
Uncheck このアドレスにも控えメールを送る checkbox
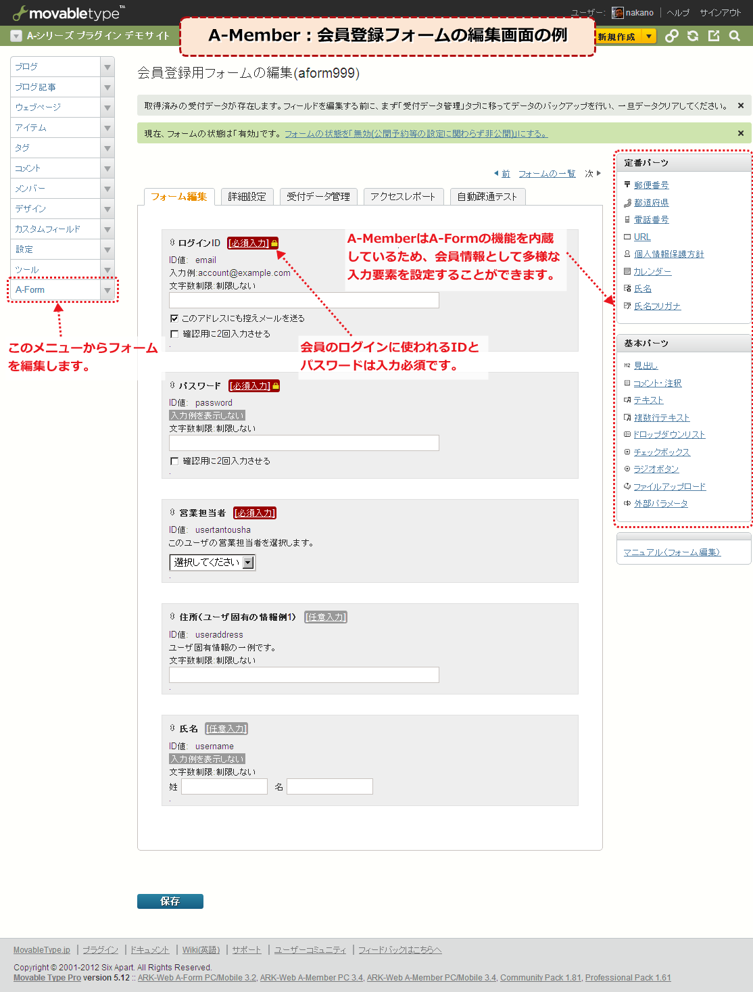point(174,318)
